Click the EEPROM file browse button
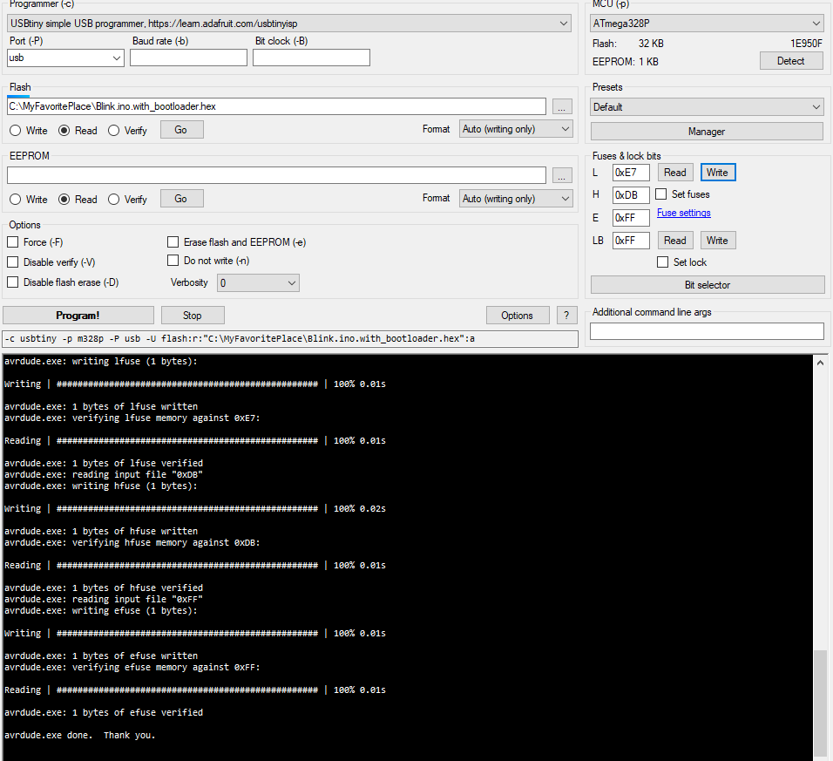Viewport: 833px width, 761px height. [562, 175]
